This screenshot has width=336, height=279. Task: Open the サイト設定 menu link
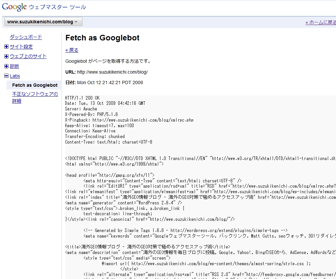21,47
